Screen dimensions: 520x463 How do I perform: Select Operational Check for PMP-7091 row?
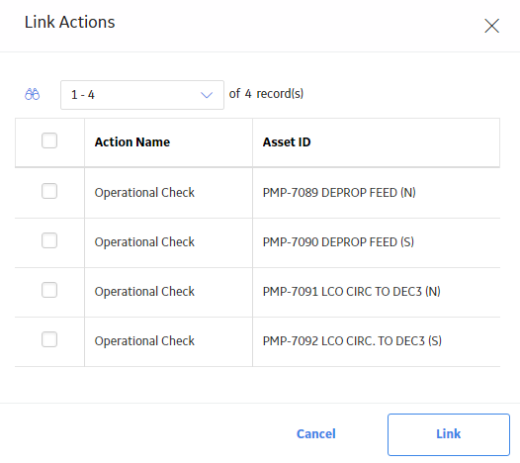point(144,292)
